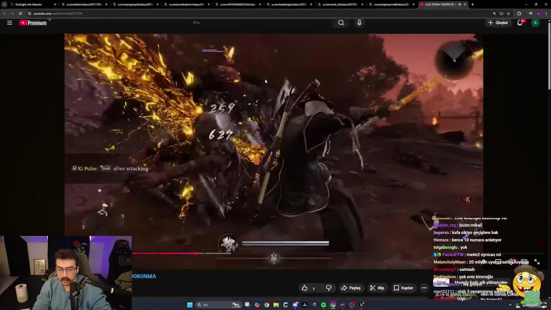The image size is (551, 310).
Task: Like the video with thumbs up
Action: [309, 288]
